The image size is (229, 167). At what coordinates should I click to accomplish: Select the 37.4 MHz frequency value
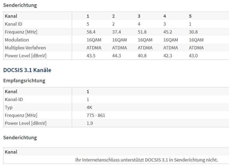[116, 32]
